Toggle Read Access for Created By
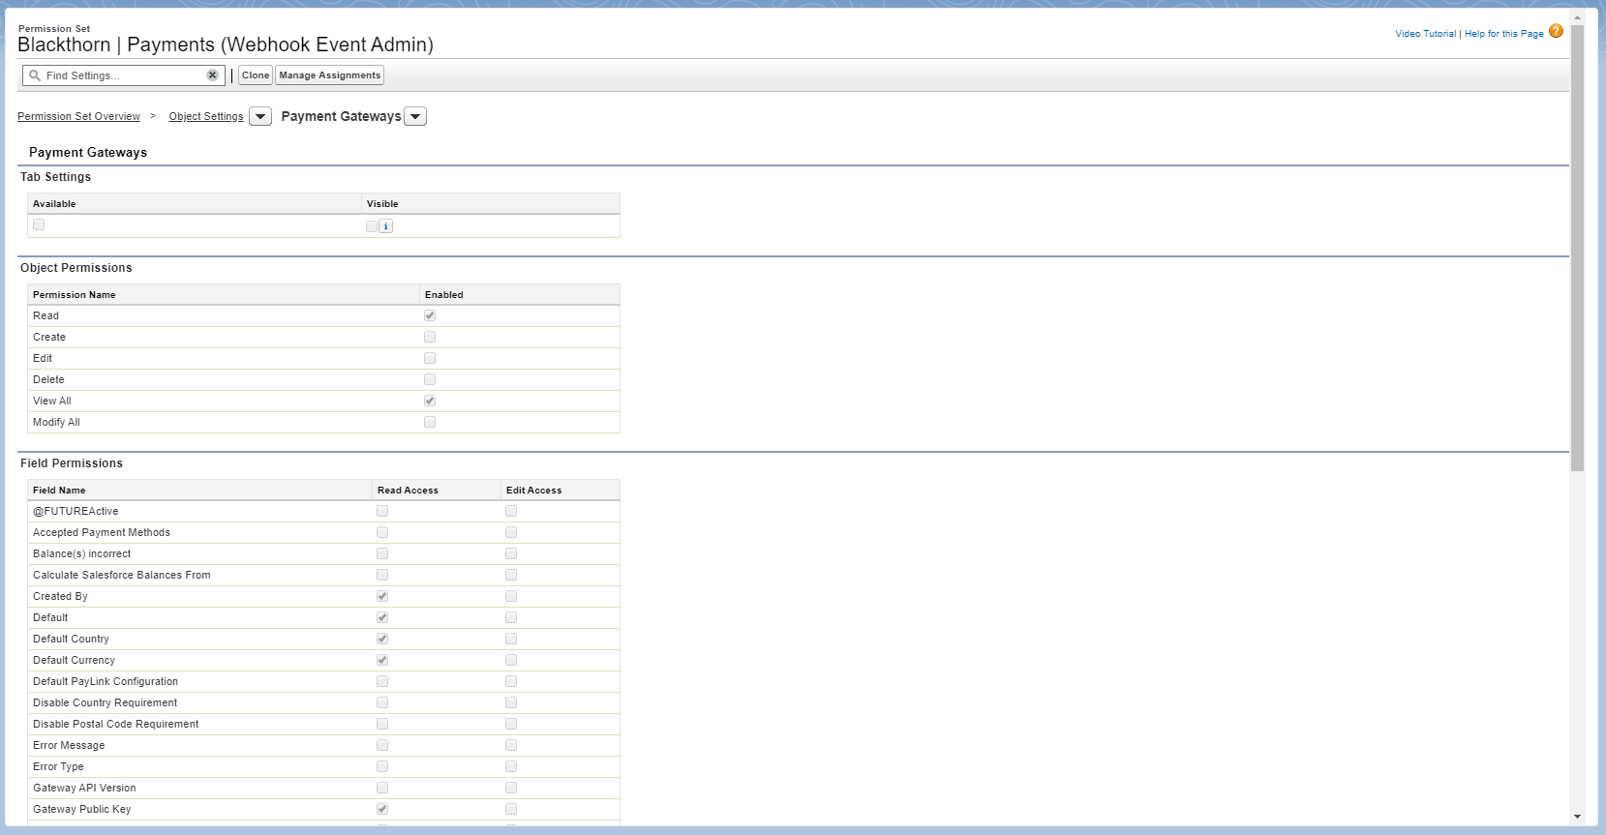1606x835 pixels. (x=382, y=596)
